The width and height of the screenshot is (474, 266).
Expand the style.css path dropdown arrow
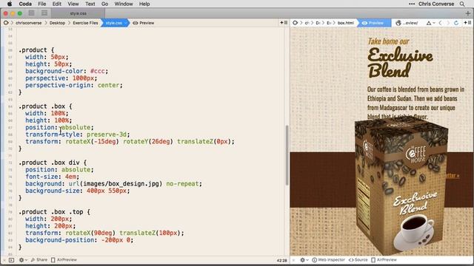pyautogui.click(x=125, y=23)
